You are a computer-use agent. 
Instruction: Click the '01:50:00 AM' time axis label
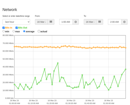tap(109, 103)
